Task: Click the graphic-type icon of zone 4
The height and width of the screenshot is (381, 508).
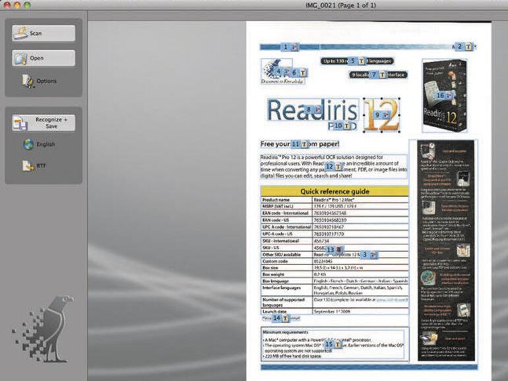Action: [x=286, y=72]
